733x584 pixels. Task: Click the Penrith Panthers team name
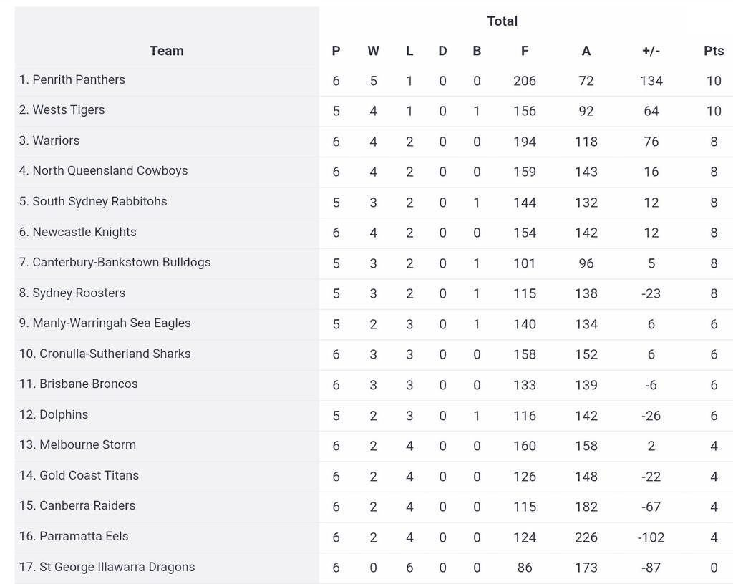click(78, 80)
